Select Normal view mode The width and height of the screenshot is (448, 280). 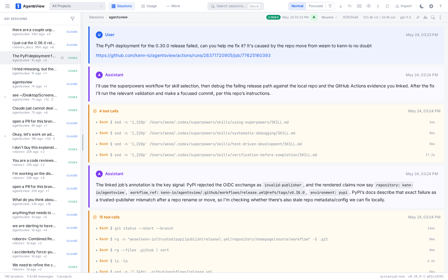(297, 6)
